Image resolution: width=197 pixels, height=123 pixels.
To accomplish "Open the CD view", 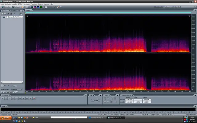I will (x=24, y=7).
